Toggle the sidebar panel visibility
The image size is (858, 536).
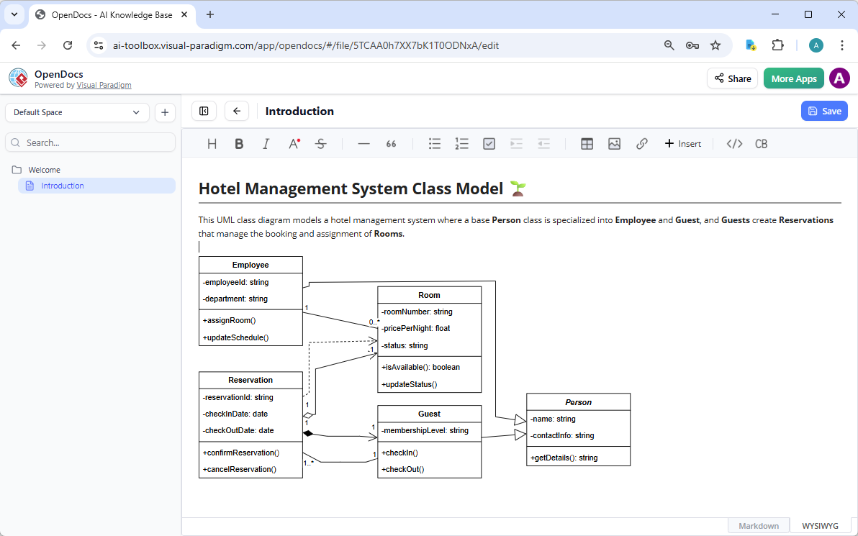tap(204, 111)
